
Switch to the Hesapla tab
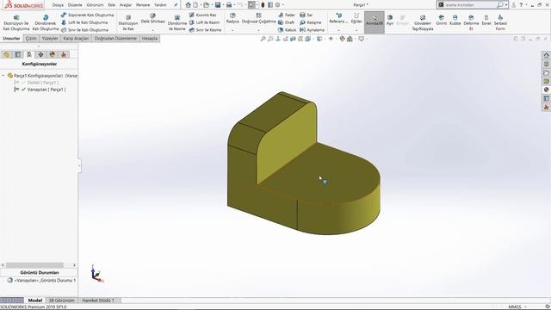click(150, 38)
